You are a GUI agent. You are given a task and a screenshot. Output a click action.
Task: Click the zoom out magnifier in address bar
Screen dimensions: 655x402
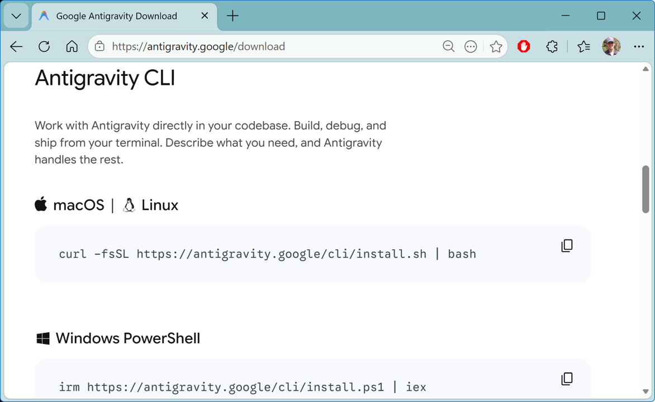(449, 46)
